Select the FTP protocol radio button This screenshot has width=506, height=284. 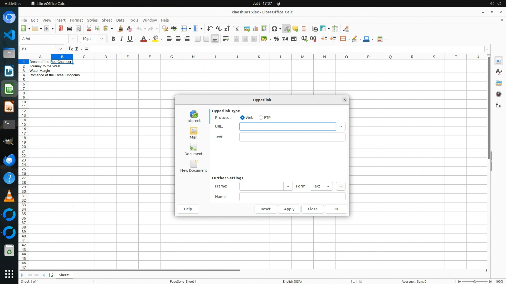261,118
